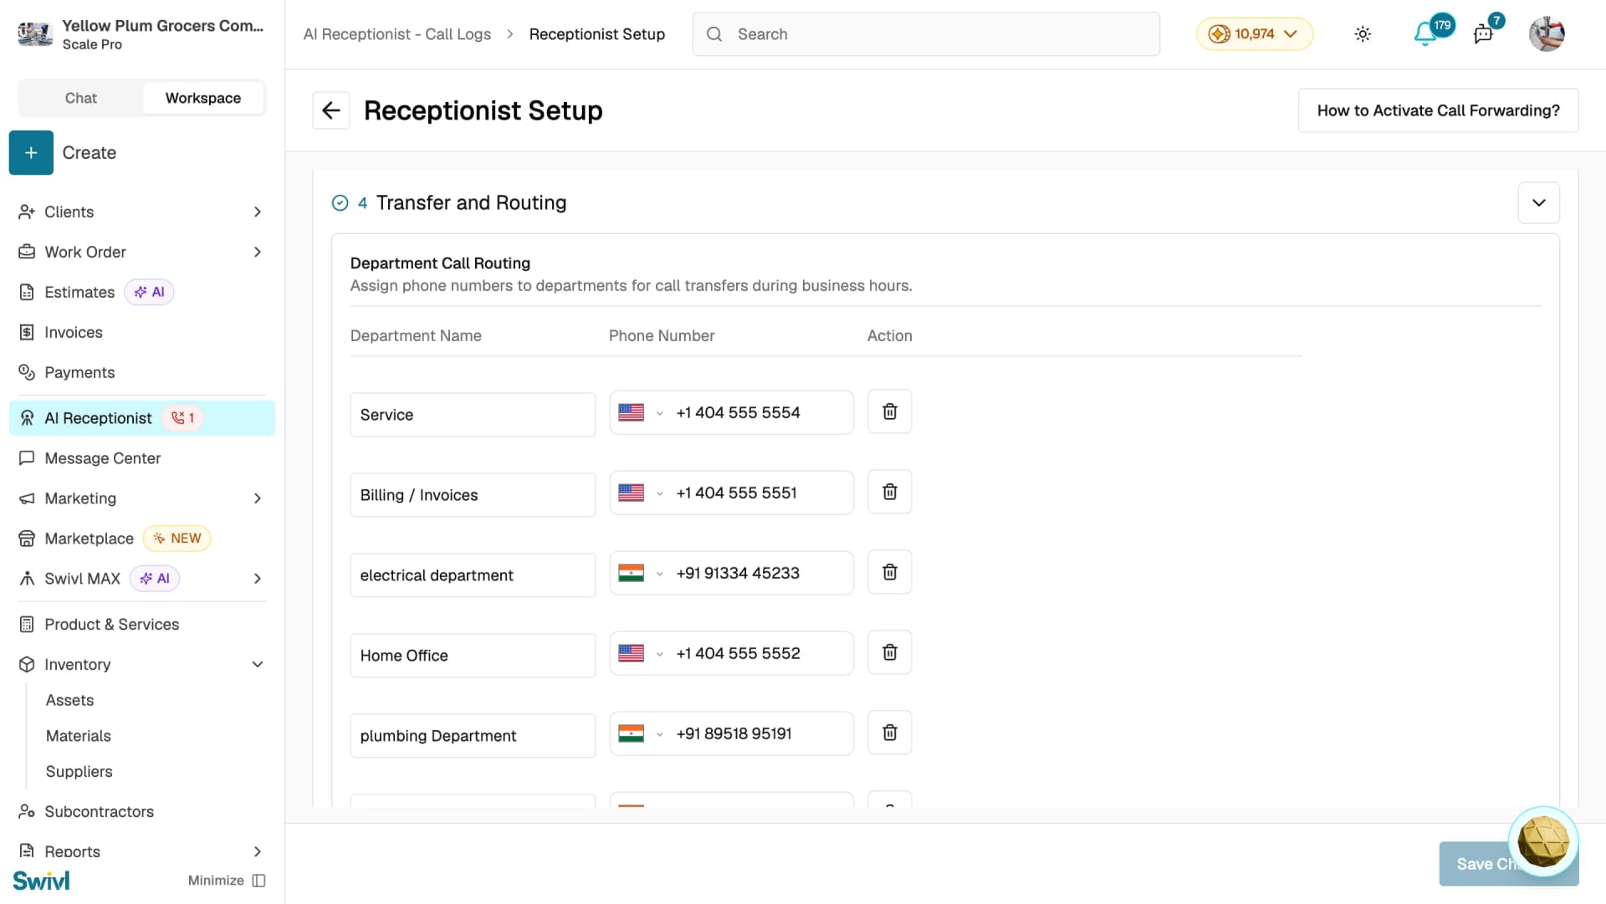Edit the plumbing Department name field
This screenshot has height=904, width=1606.
point(473,736)
